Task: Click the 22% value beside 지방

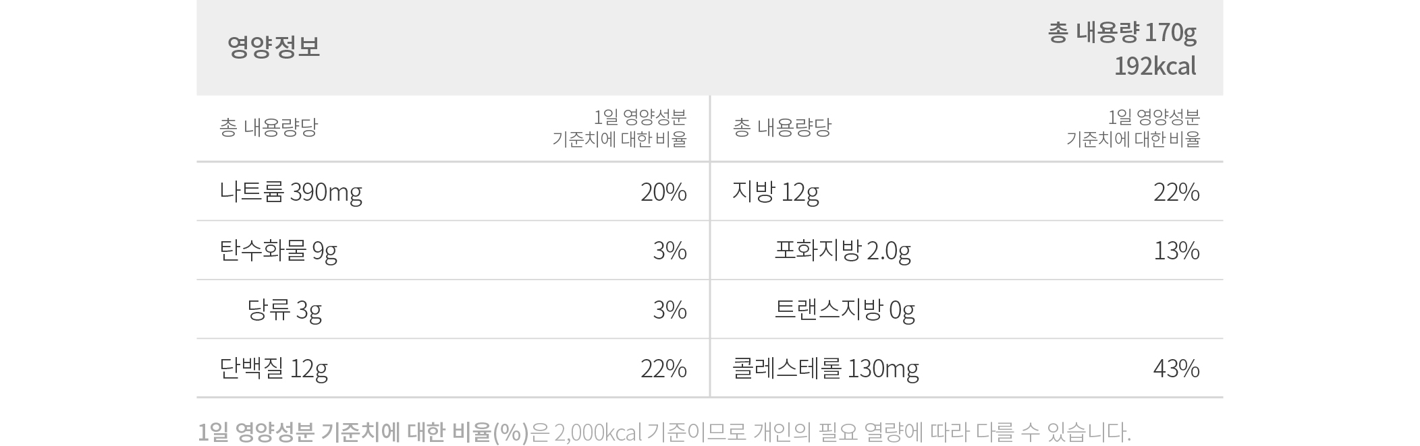Action: coord(1176,193)
